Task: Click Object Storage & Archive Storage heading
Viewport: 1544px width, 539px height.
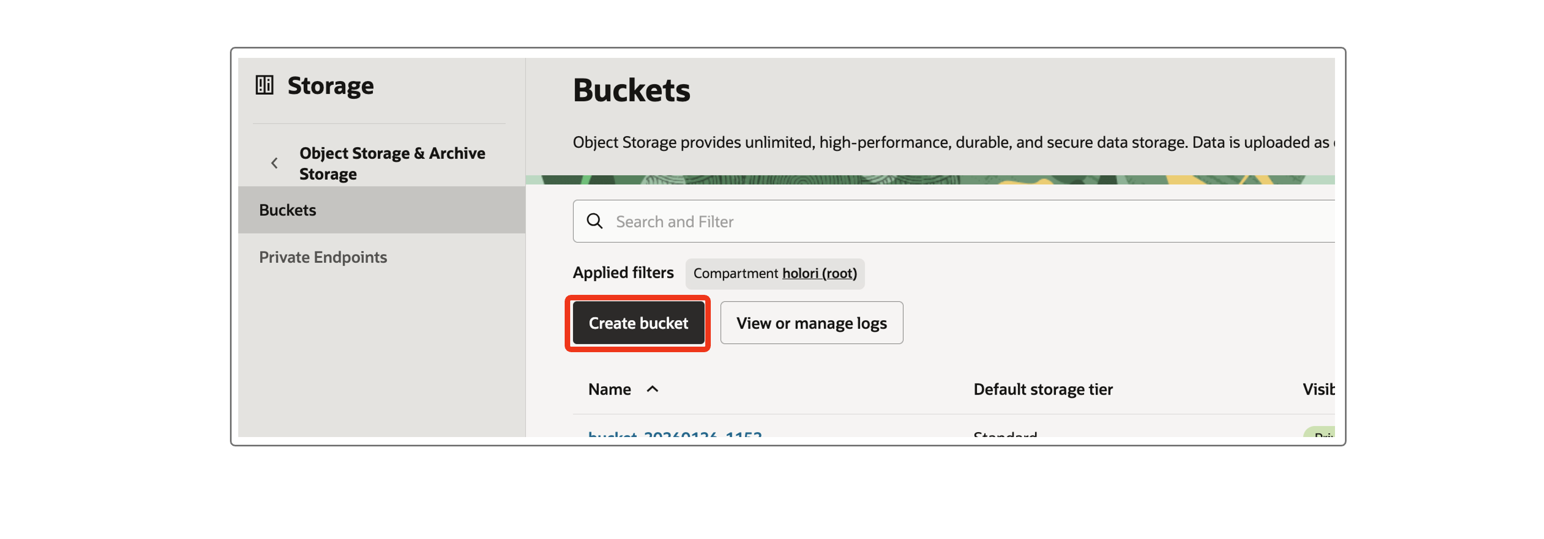Action: (x=392, y=163)
